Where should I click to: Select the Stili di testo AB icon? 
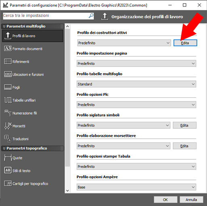pyautogui.click(x=8, y=171)
